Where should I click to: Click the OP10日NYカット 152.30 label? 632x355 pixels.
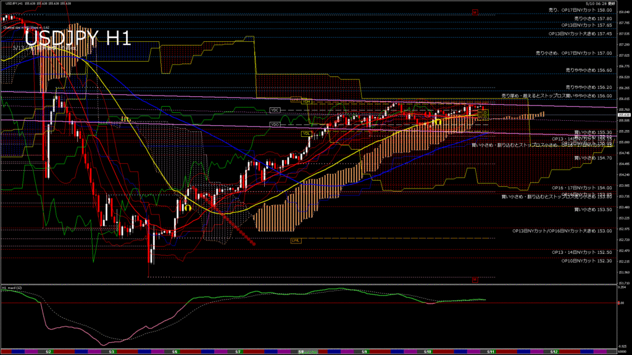coord(586,261)
